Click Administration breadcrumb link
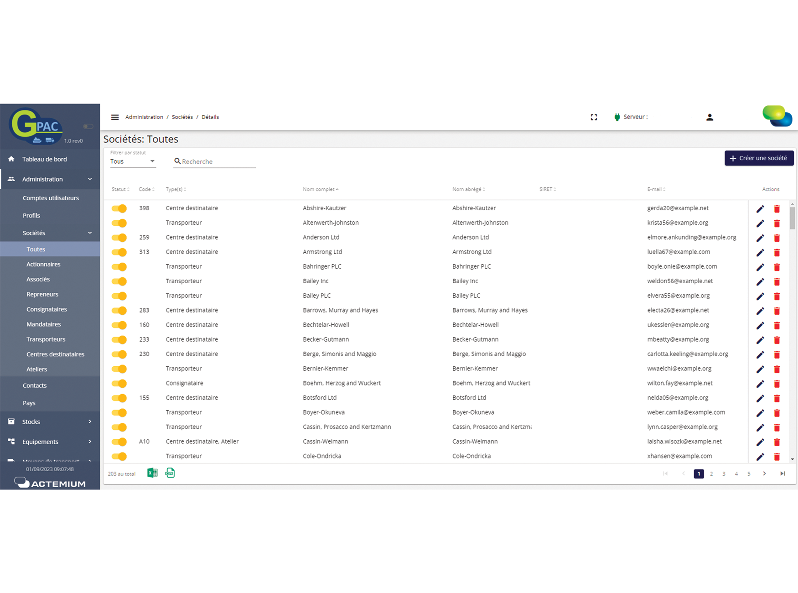Screen dimensions: 798x593 pyautogui.click(x=144, y=117)
